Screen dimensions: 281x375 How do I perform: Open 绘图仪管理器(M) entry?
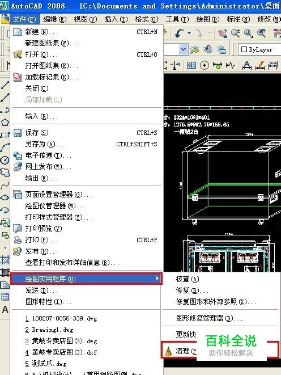pyautogui.click(x=87, y=206)
